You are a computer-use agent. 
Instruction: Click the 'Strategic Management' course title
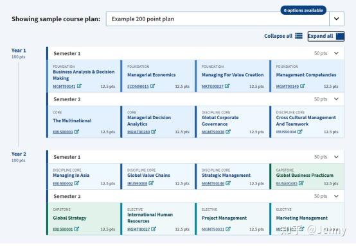pyautogui.click(x=226, y=176)
